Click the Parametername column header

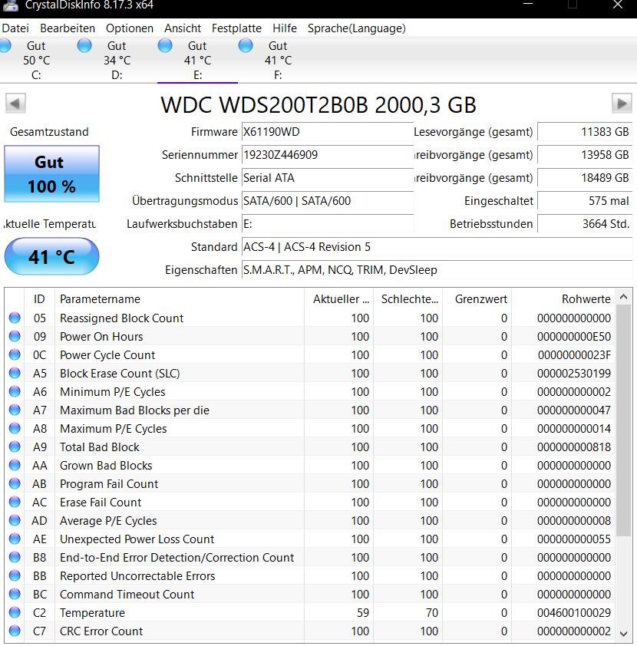(180, 299)
